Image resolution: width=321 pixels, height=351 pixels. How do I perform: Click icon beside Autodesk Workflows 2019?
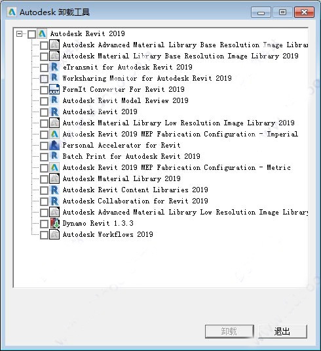tap(54, 235)
